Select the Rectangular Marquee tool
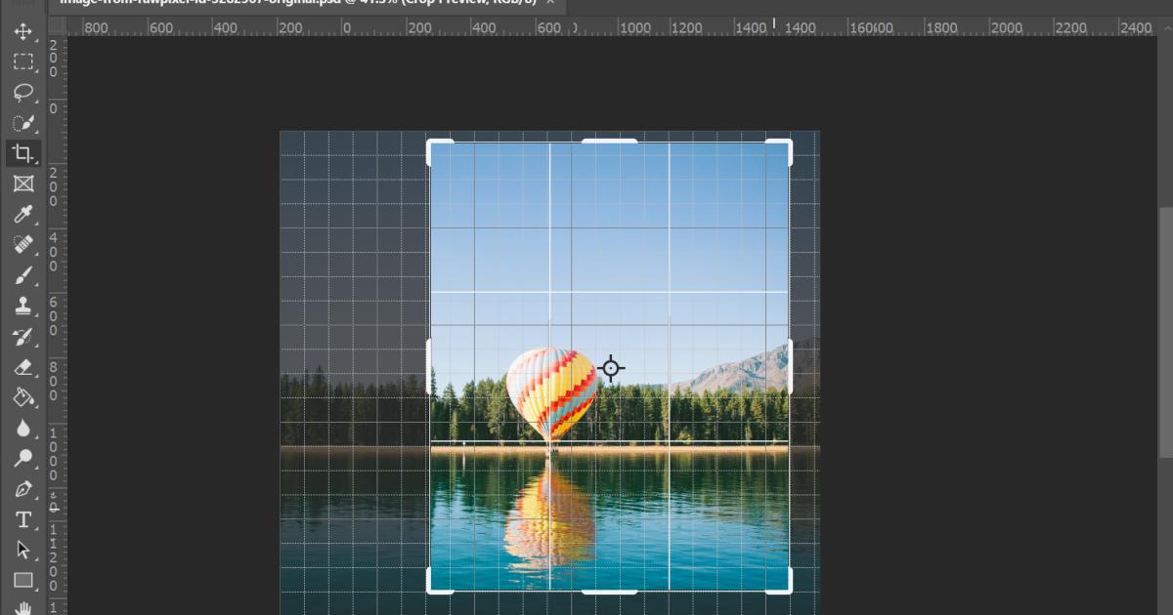 [23, 61]
